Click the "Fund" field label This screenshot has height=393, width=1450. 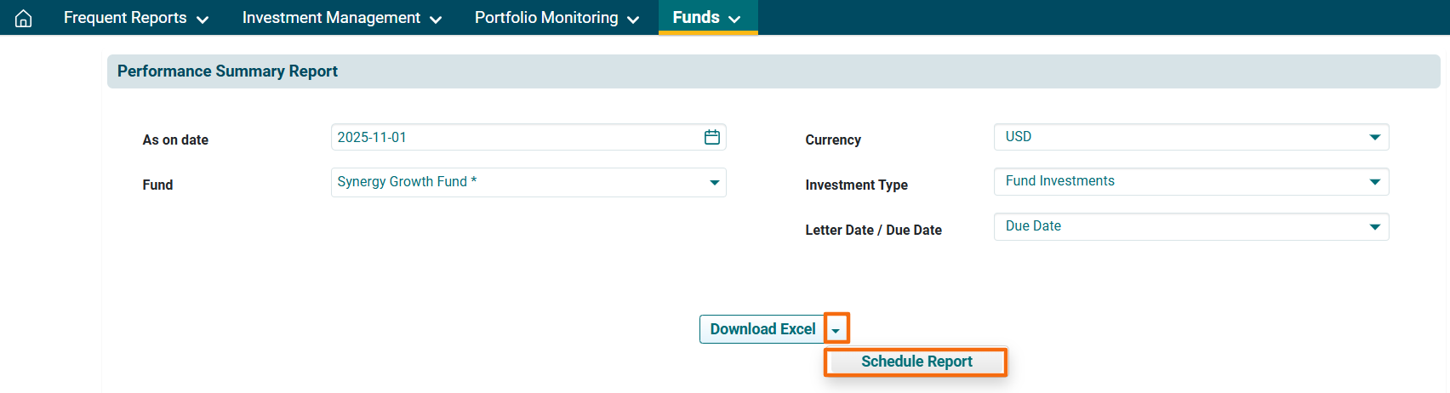pyautogui.click(x=157, y=185)
